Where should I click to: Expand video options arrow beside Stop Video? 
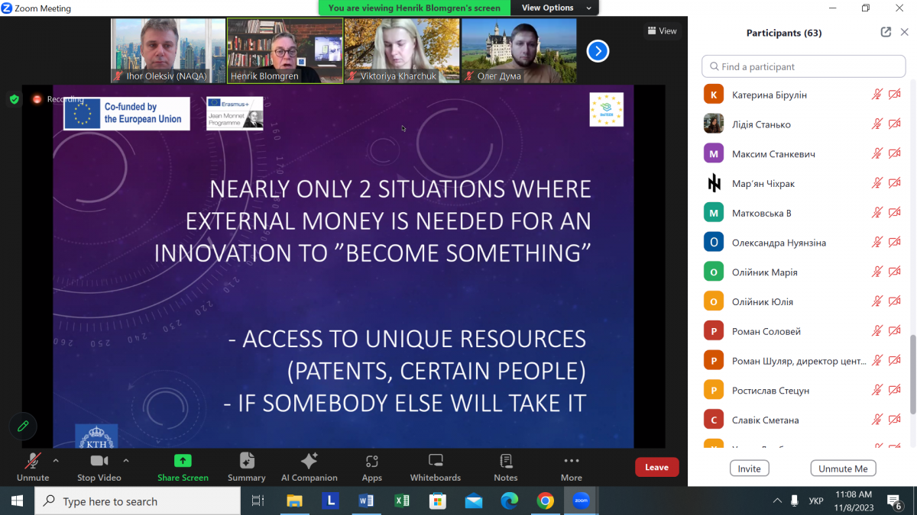tap(126, 460)
